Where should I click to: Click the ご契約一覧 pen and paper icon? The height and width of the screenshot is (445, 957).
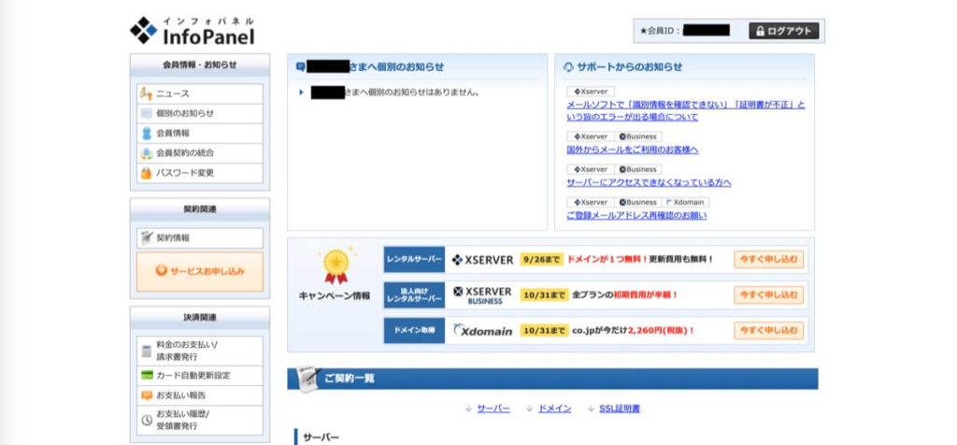click(x=308, y=379)
